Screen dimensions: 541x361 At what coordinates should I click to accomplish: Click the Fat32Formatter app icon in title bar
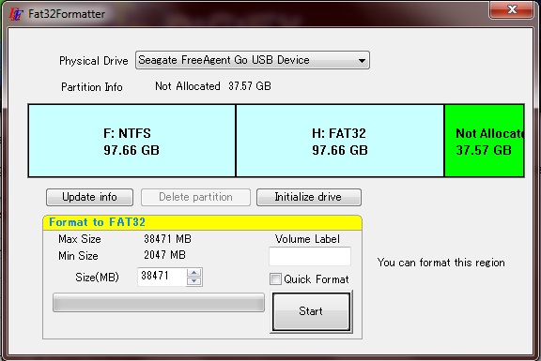tap(16, 14)
